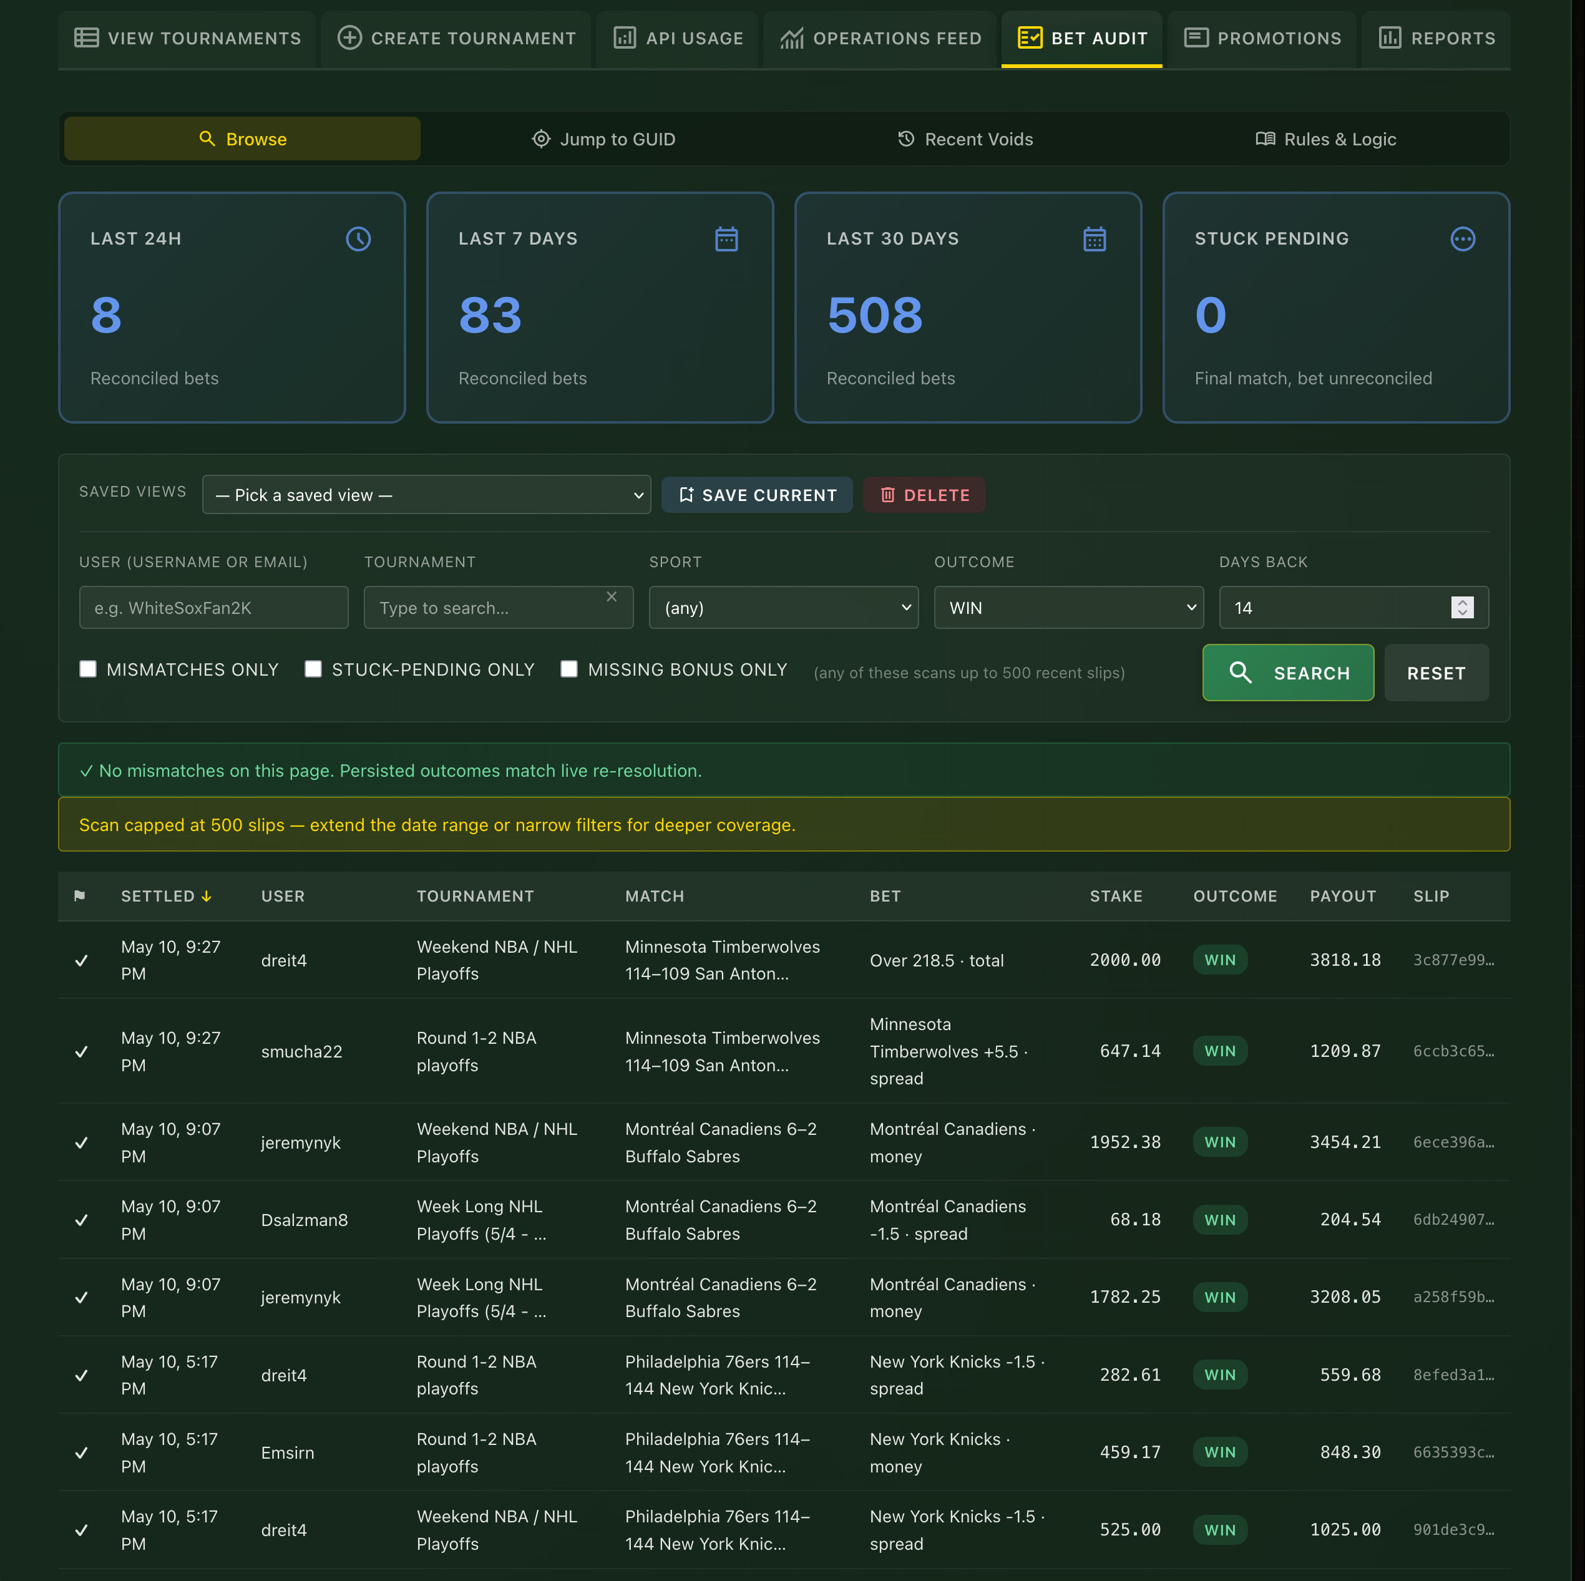
Task: Click the Rules & Logic book icon
Action: [1266, 139]
